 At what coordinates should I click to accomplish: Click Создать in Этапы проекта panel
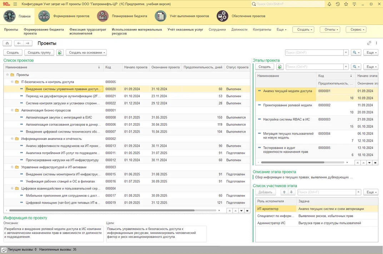[264, 67]
